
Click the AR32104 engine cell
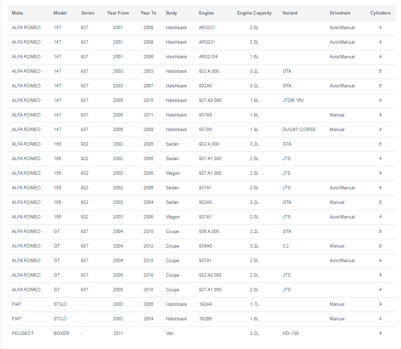(208, 57)
